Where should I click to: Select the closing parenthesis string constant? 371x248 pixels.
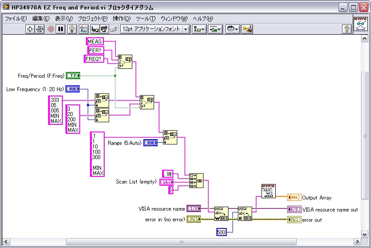[x=171, y=190]
